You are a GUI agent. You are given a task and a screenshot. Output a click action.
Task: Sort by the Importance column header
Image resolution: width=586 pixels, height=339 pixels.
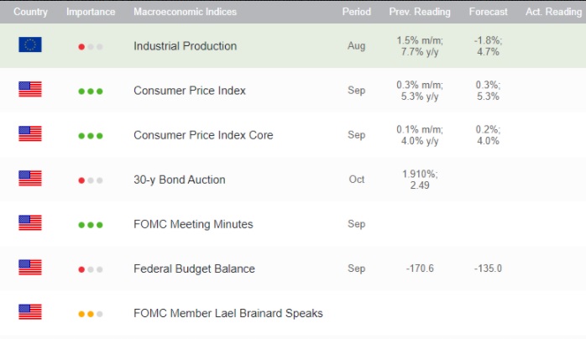91,13
